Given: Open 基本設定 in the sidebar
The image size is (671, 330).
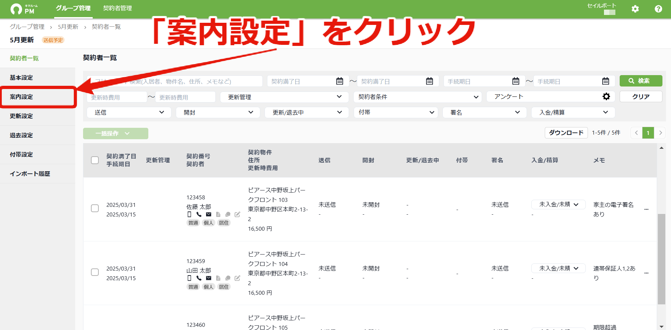Looking at the screenshot, I should [x=37, y=78].
